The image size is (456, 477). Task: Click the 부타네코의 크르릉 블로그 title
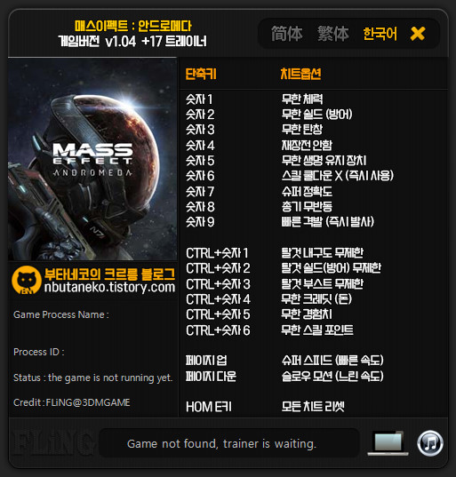tap(109, 274)
